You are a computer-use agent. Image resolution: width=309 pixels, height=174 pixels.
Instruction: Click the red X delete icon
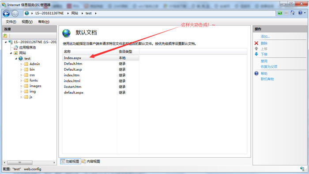(256, 43)
